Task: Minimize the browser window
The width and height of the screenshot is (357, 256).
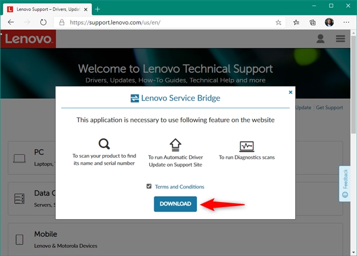Action: tap(314, 5)
